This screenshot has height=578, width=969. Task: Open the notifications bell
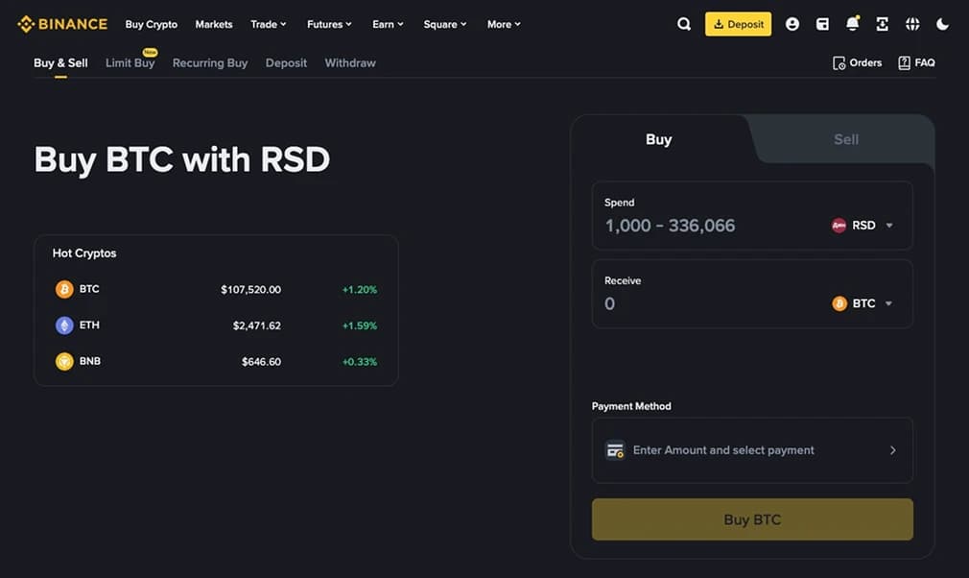852,23
